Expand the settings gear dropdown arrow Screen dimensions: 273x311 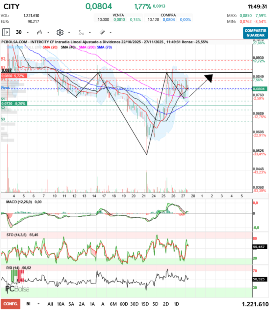[x=69, y=33]
